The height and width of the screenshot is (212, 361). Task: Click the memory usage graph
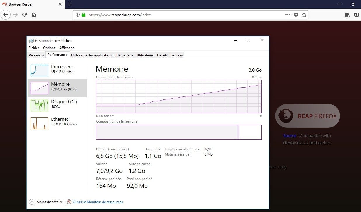[x=179, y=96]
